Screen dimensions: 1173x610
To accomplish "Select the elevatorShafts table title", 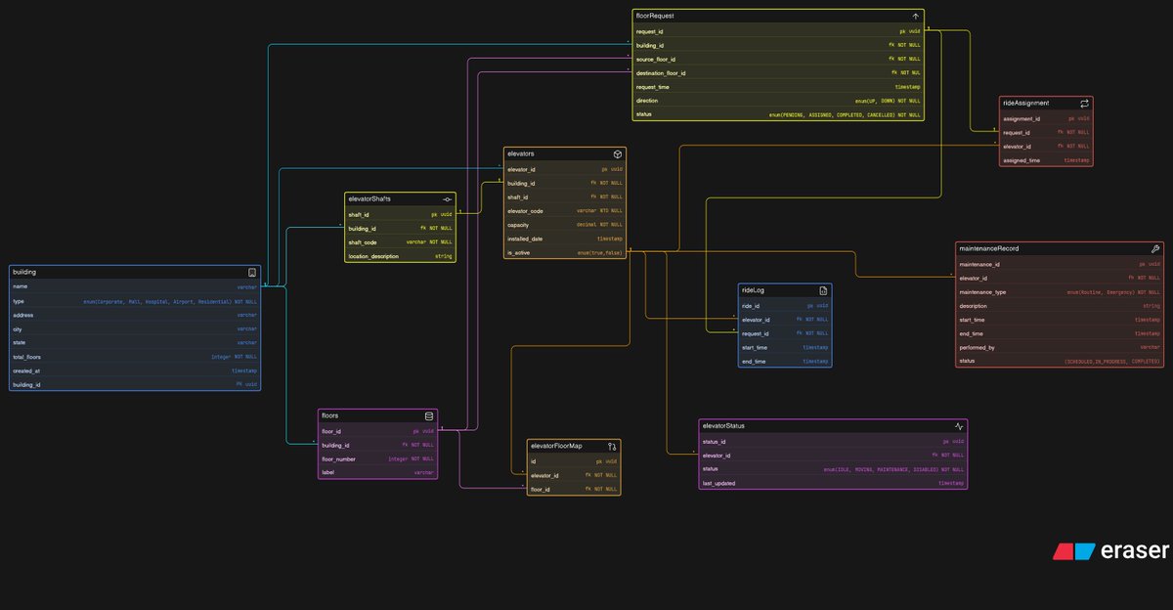I will (x=369, y=198).
